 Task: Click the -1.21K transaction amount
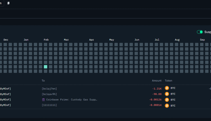157,88
